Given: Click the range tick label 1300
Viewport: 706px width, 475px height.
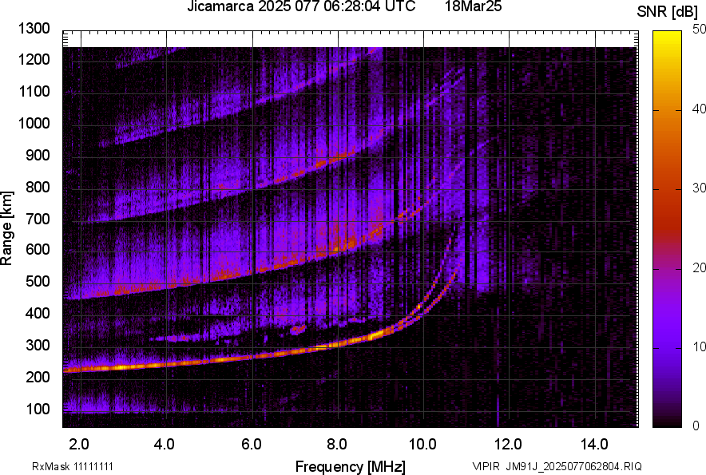Looking at the screenshot, I should coord(34,29).
